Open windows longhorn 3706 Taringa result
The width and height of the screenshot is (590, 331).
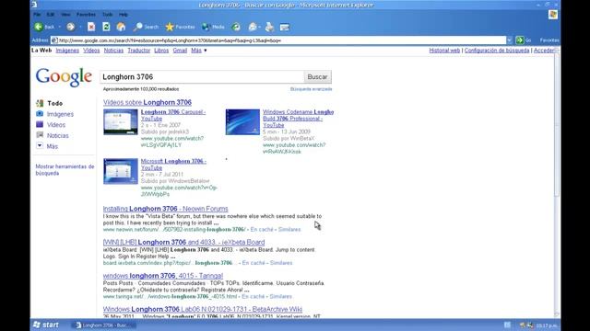coord(163,276)
